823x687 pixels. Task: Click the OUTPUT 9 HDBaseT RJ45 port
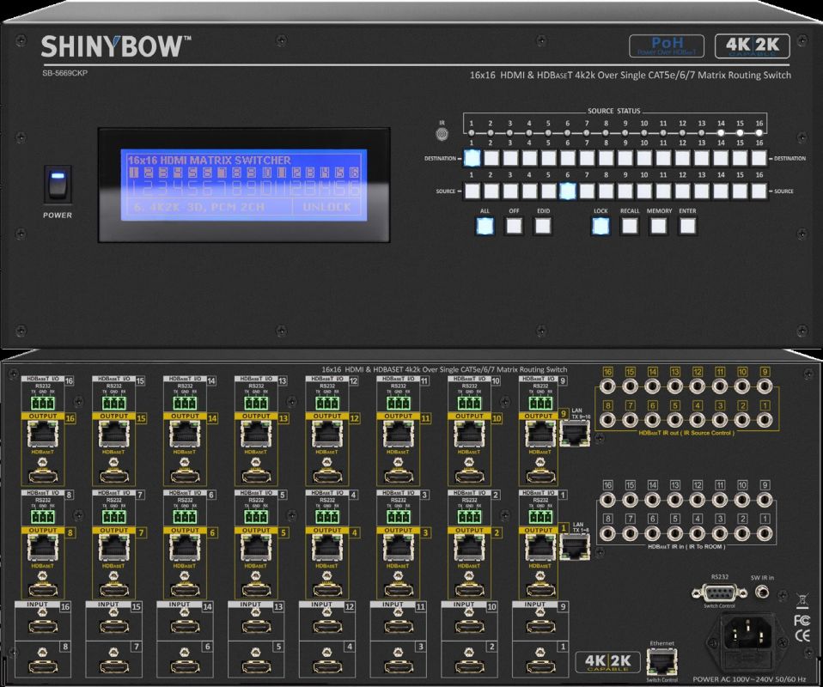click(x=540, y=435)
